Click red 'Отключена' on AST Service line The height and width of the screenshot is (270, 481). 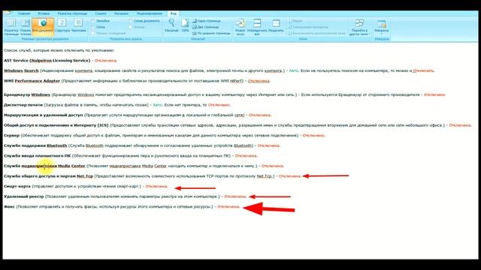(106, 61)
